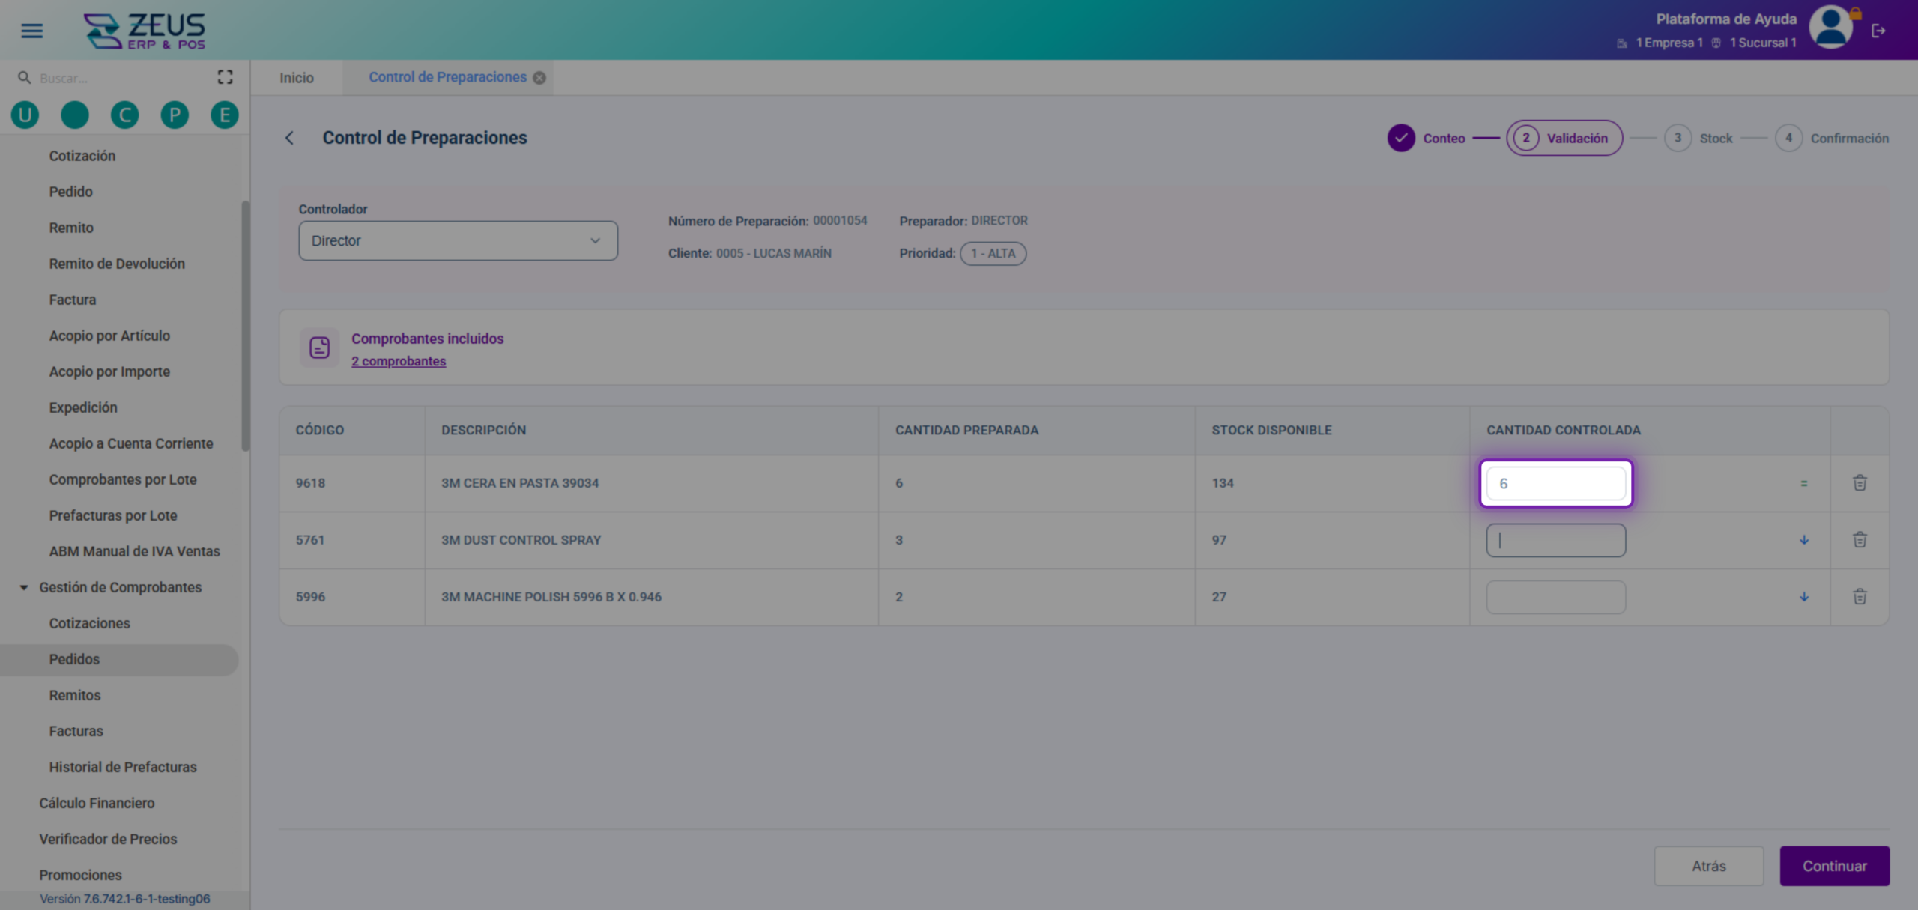Open Remito in sidebar
The height and width of the screenshot is (910, 1918).
(71, 228)
